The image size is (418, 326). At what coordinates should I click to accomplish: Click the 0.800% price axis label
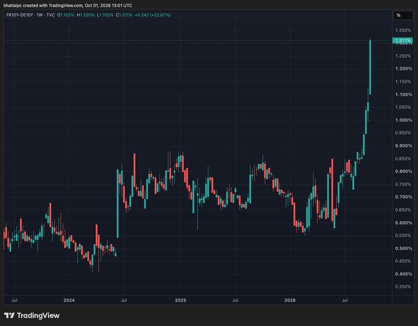click(404, 171)
